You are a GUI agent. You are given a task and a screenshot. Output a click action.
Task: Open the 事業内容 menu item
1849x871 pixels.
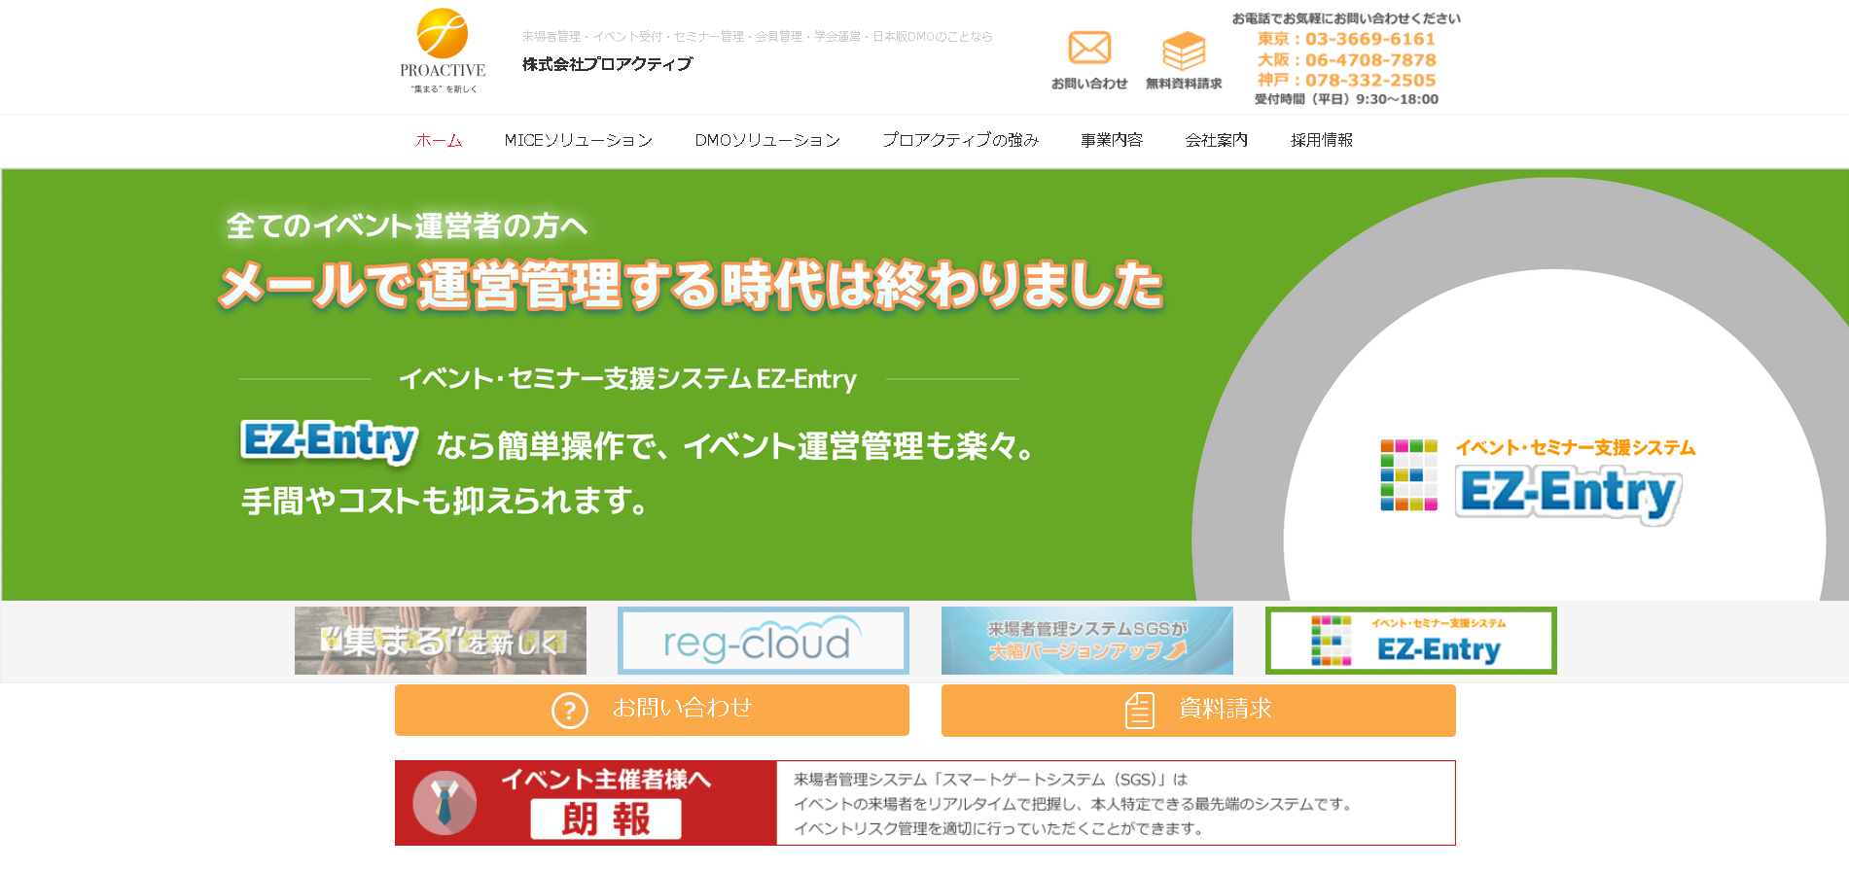(1112, 140)
